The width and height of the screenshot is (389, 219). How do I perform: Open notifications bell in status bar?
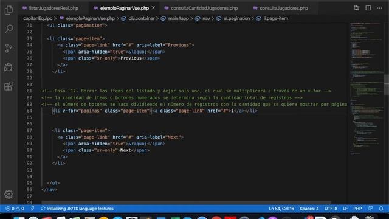[x=381, y=209]
